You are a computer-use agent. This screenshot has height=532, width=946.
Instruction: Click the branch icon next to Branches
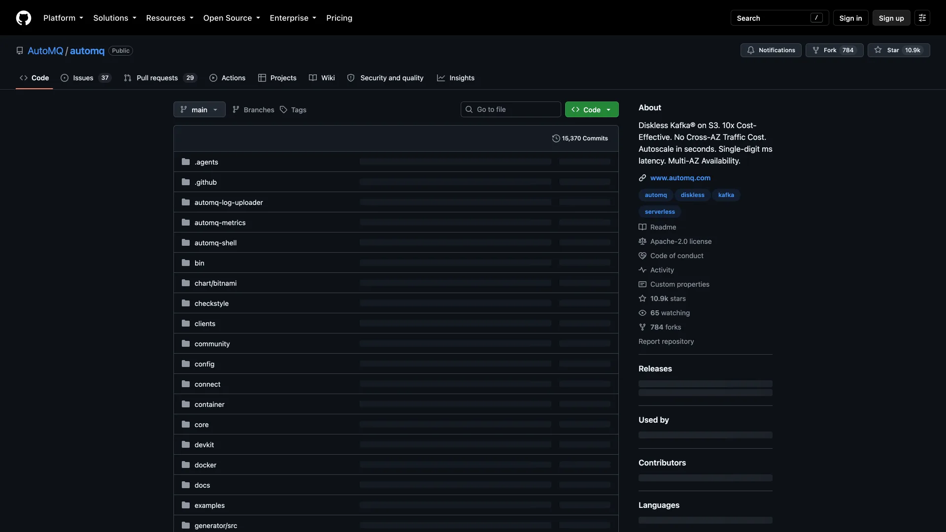(x=236, y=110)
